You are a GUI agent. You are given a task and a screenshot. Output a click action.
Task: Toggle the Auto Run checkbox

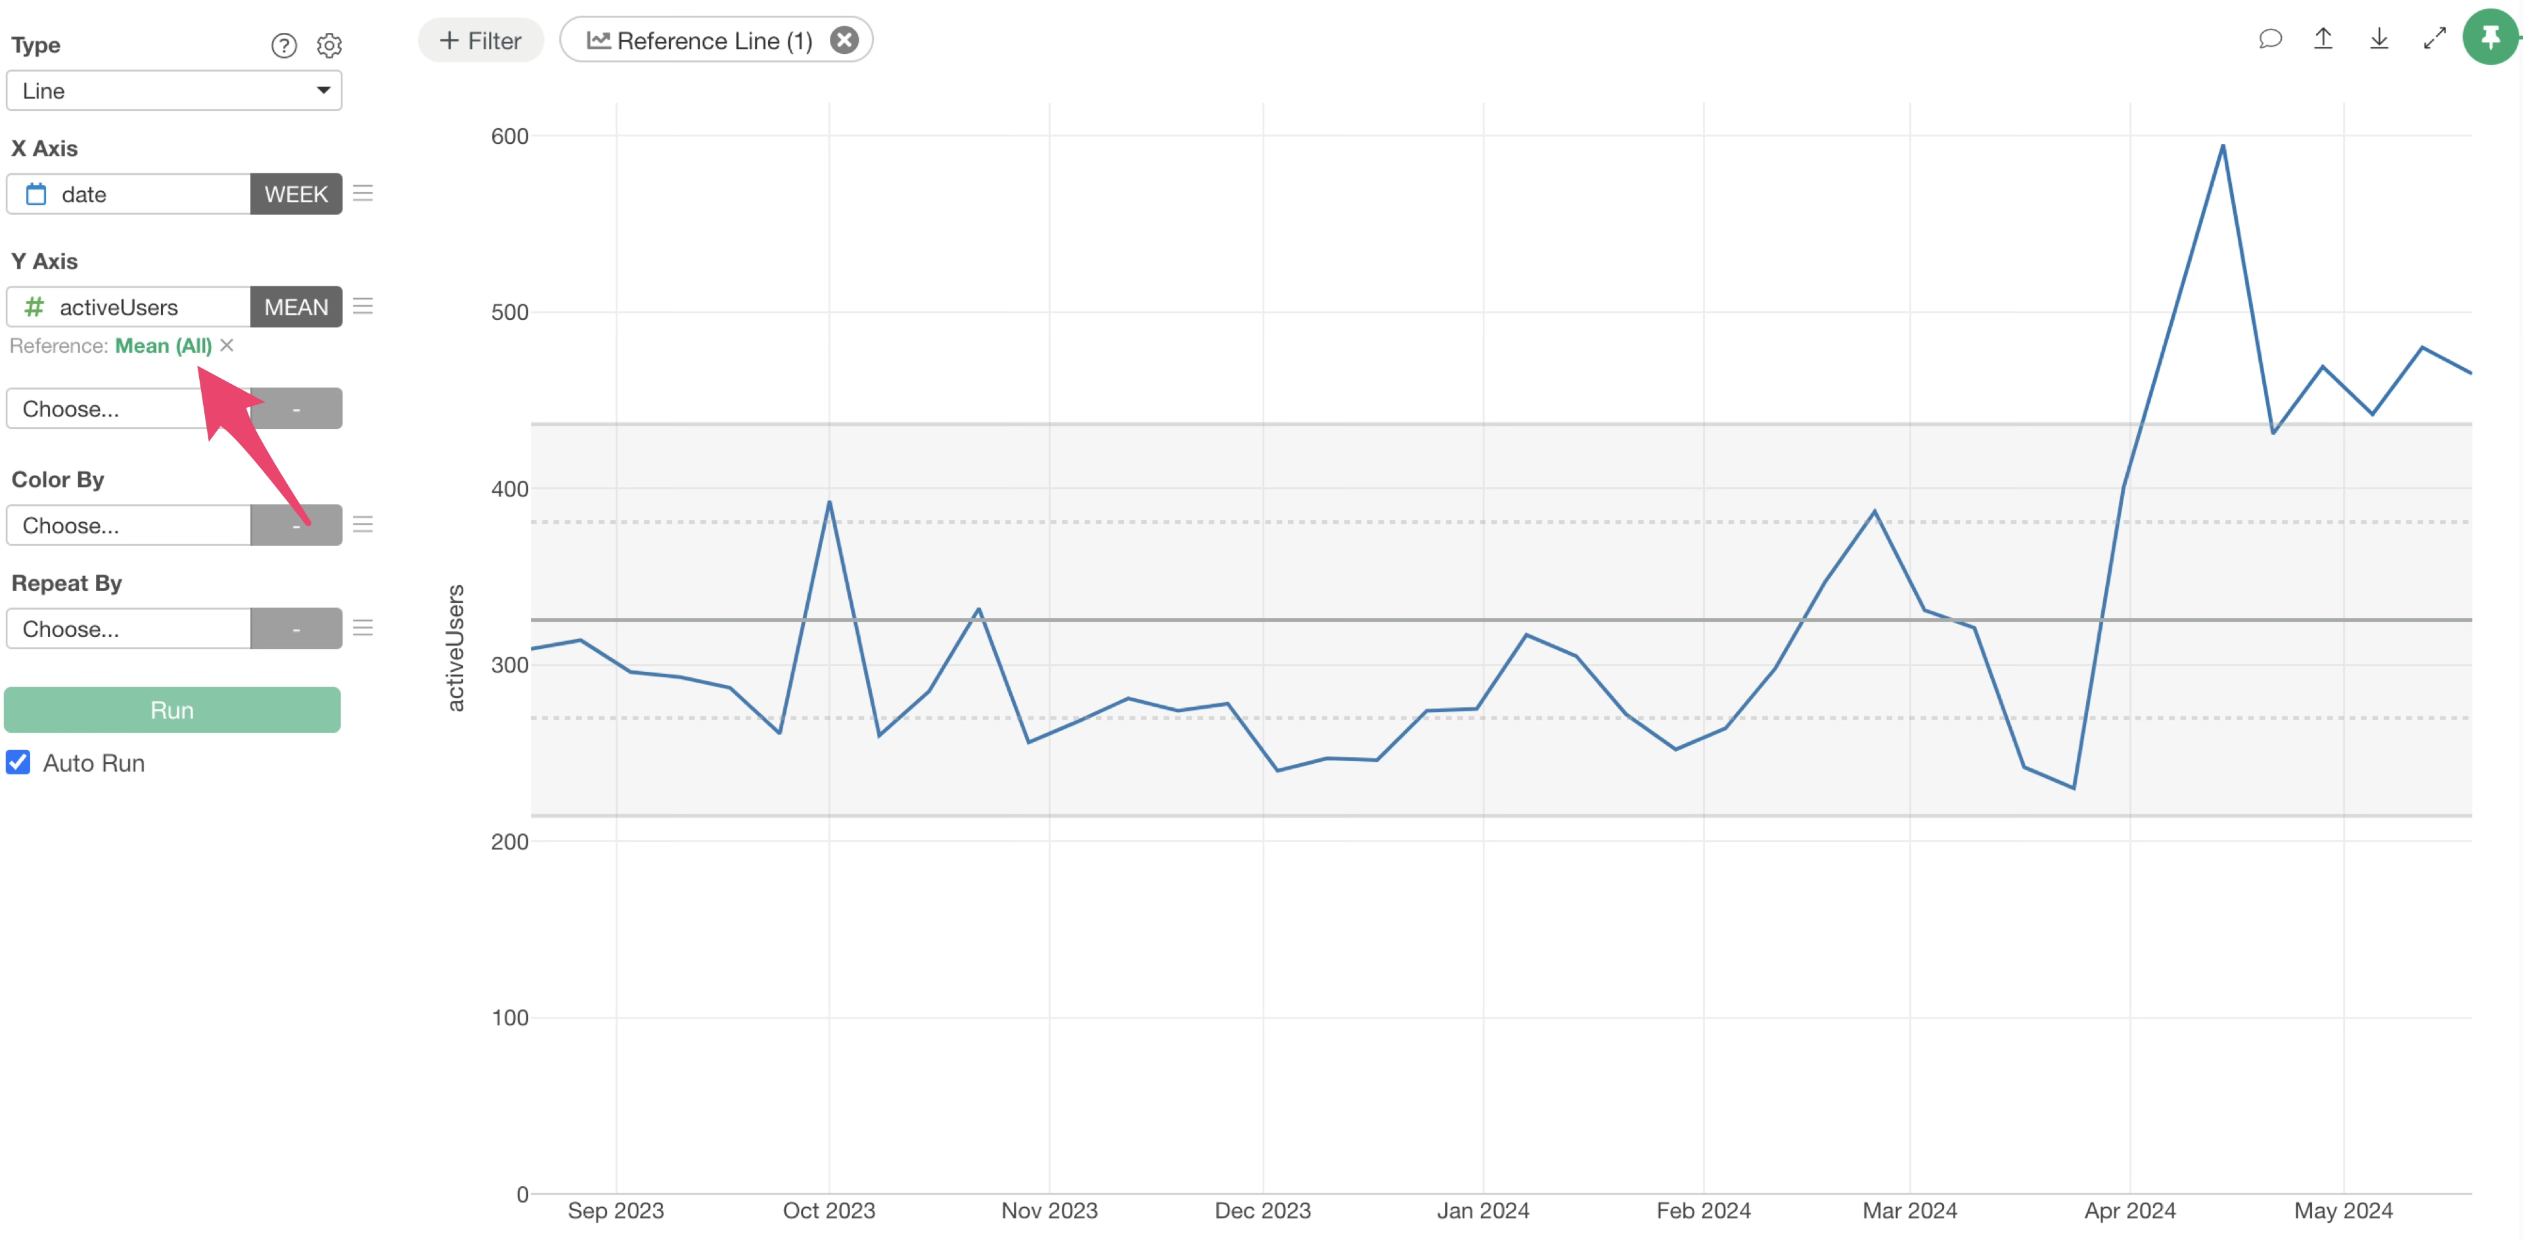pos(18,763)
